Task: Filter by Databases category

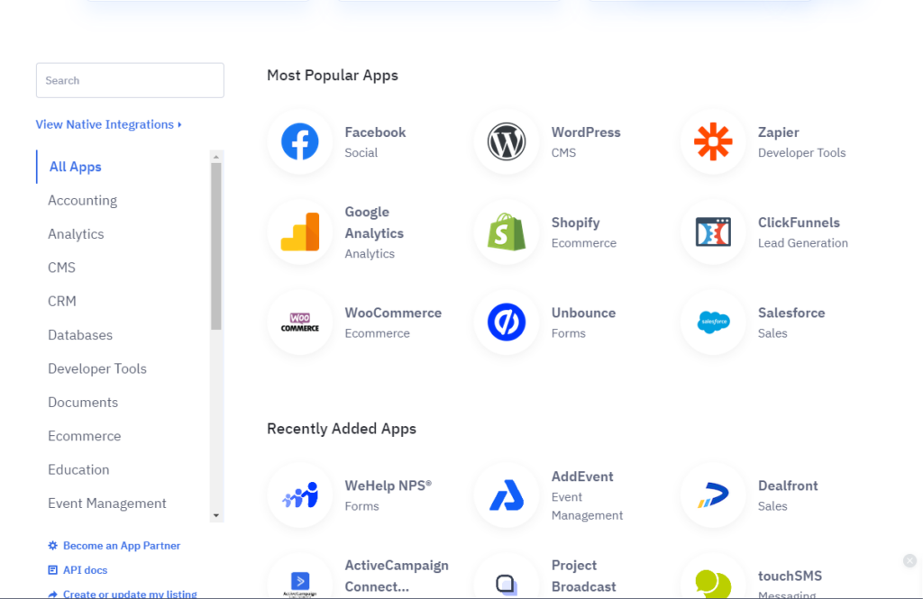Action: click(80, 335)
